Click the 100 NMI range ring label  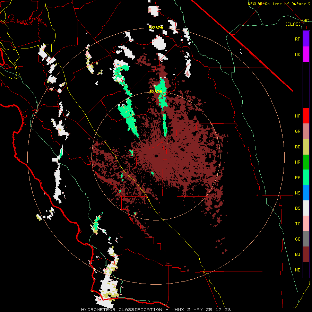click(x=156, y=27)
